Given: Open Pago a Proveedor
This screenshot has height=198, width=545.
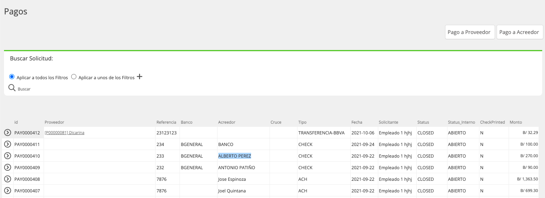Looking at the screenshot, I should point(470,32).
